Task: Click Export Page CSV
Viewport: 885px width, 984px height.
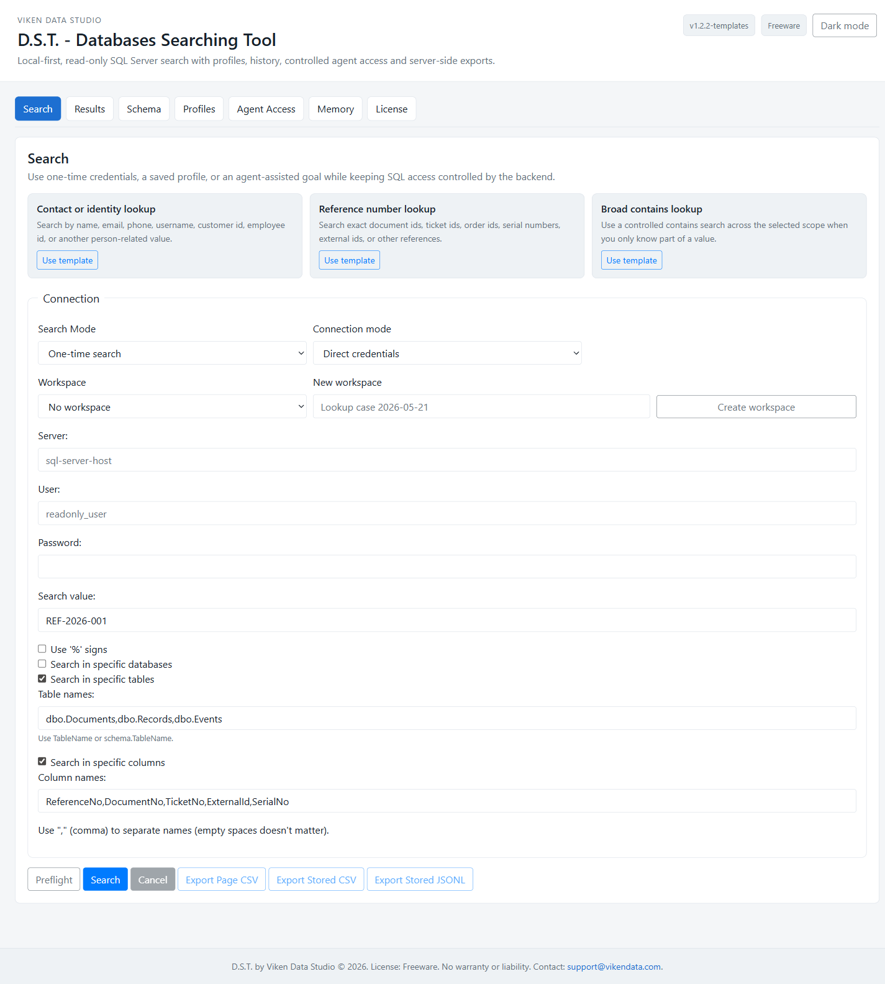Action: point(222,879)
